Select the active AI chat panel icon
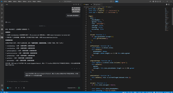Image resolution: width=173 pixels, height=93 pixels. [2, 37]
